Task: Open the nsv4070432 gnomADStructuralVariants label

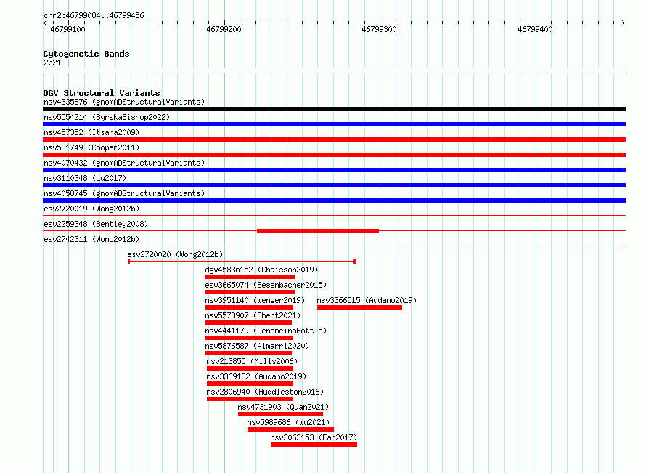Action: (124, 163)
